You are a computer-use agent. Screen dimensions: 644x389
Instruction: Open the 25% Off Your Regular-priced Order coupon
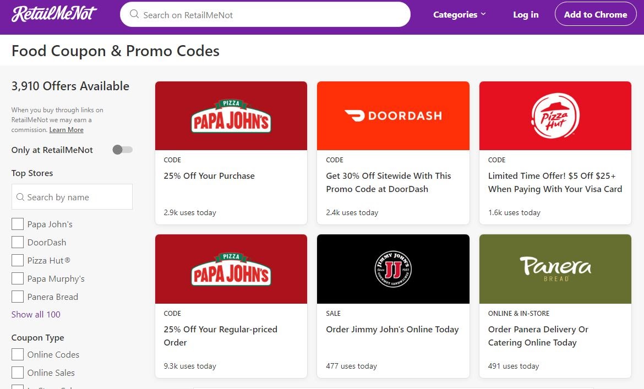(x=231, y=336)
